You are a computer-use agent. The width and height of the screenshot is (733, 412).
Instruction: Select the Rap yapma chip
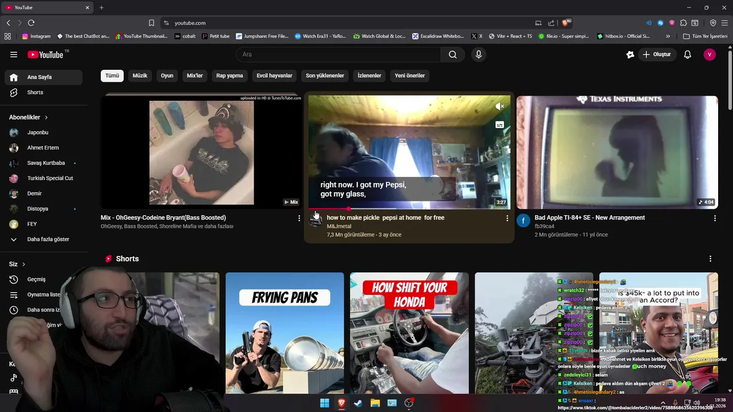[x=230, y=76]
